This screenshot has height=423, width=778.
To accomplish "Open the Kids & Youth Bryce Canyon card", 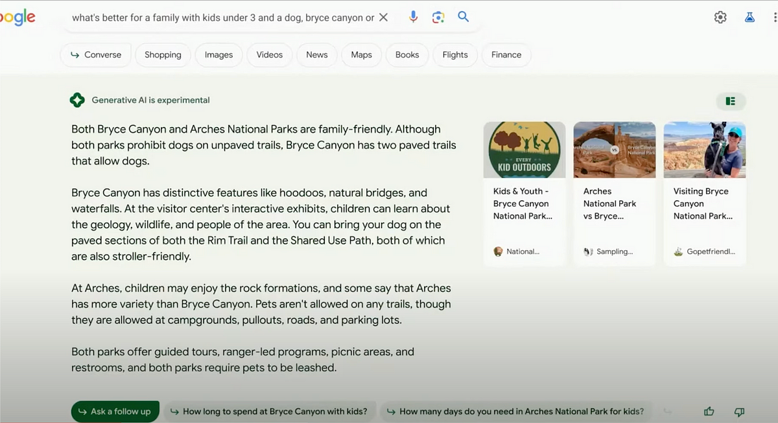I will coord(524,193).
